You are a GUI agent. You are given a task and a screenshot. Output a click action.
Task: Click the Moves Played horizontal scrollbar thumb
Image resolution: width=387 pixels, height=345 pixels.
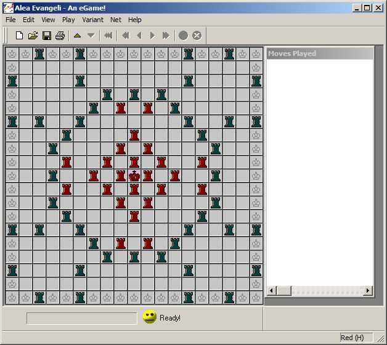[x=284, y=291]
